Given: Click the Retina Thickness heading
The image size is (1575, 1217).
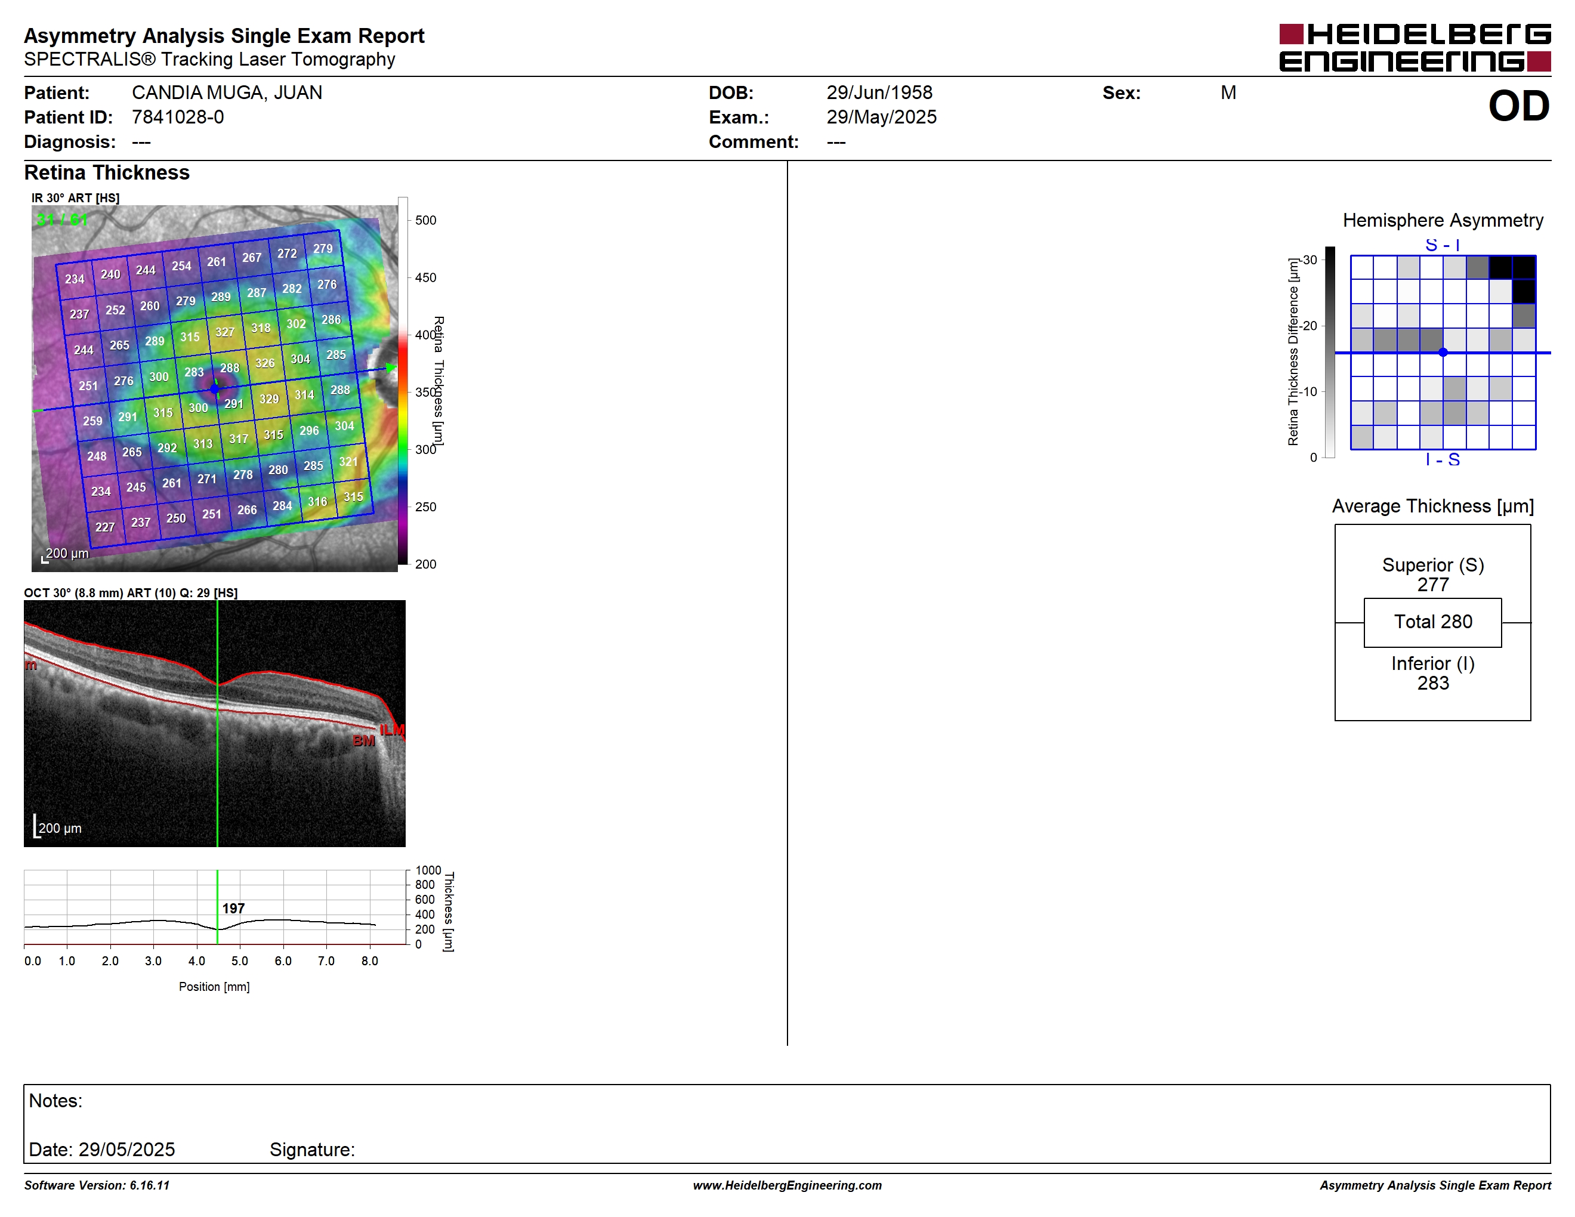Looking at the screenshot, I should pyautogui.click(x=107, y=172).
